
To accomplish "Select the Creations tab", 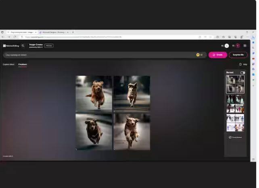I will 23,64.
